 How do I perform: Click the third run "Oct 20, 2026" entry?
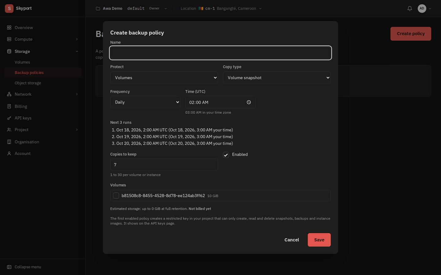[x=175, y=143]
